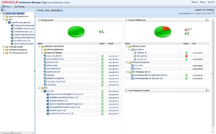Click the AIALogMetadata application icon
216x134 pixels.
coord(45,69)
